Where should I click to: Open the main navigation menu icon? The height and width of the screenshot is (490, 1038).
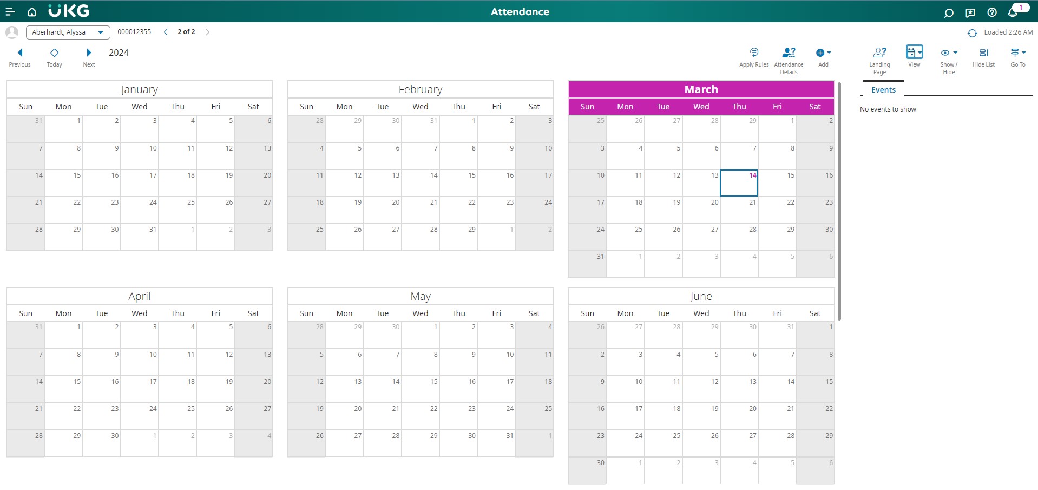coord(10,12)
